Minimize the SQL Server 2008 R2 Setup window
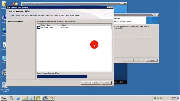Image resolution: width=180 pixels, height=101 pixels. pos(107,8)
